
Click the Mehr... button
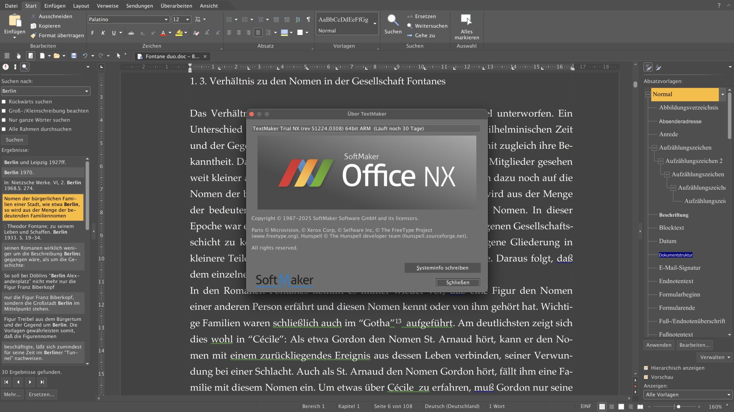[x=12, y=394]
